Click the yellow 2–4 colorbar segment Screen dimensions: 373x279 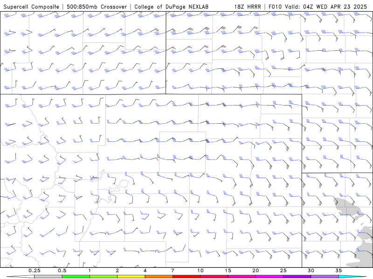(131, 277)
